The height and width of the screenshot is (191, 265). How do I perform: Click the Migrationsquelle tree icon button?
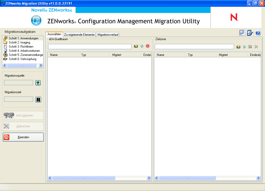pyautogui.click(x=38, y=83)
